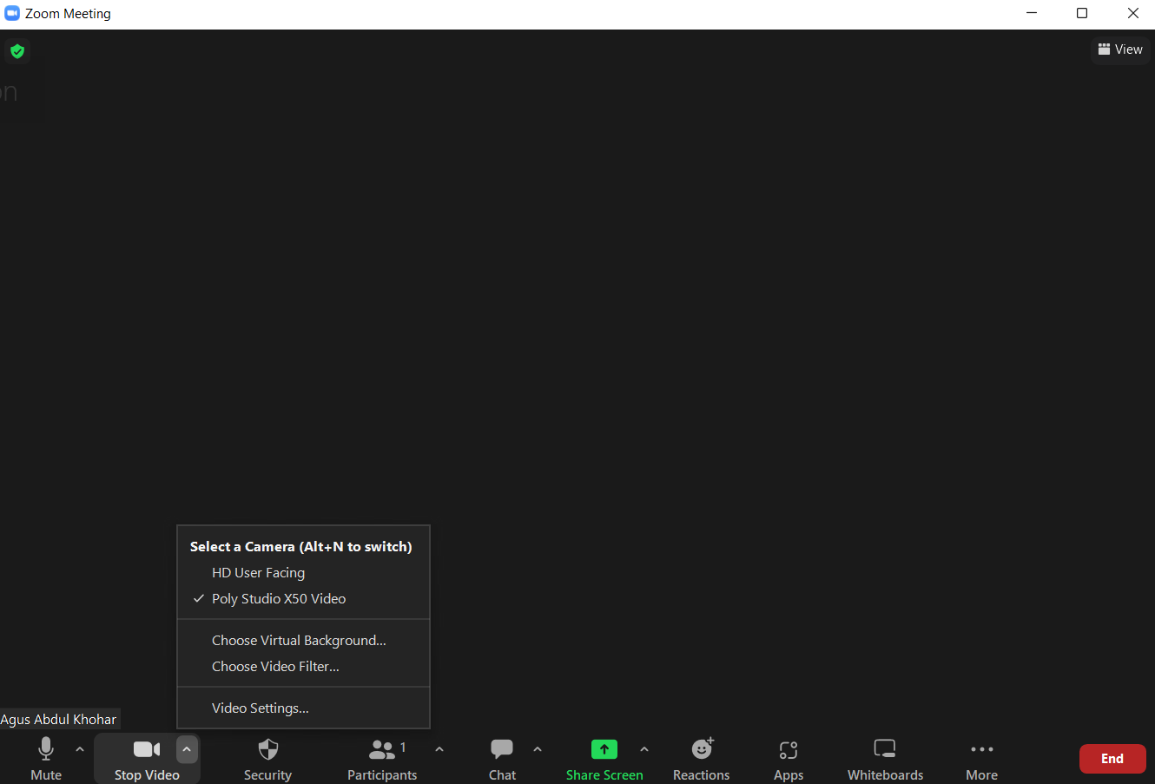Close the Zoom Meeting window
Screen dimensions: 1155x784
1133,13
